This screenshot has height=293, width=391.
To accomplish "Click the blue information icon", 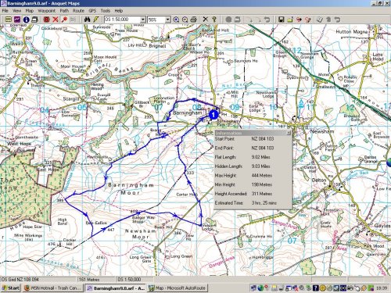I will click(x=26, y=20).
